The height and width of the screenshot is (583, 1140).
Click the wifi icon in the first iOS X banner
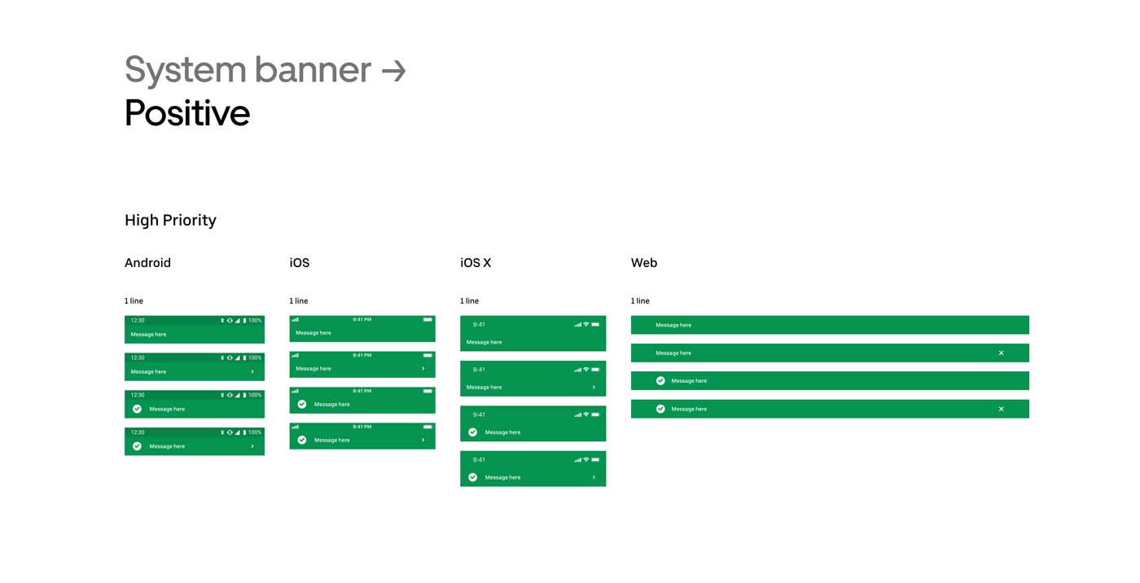(x=585, y=324)
